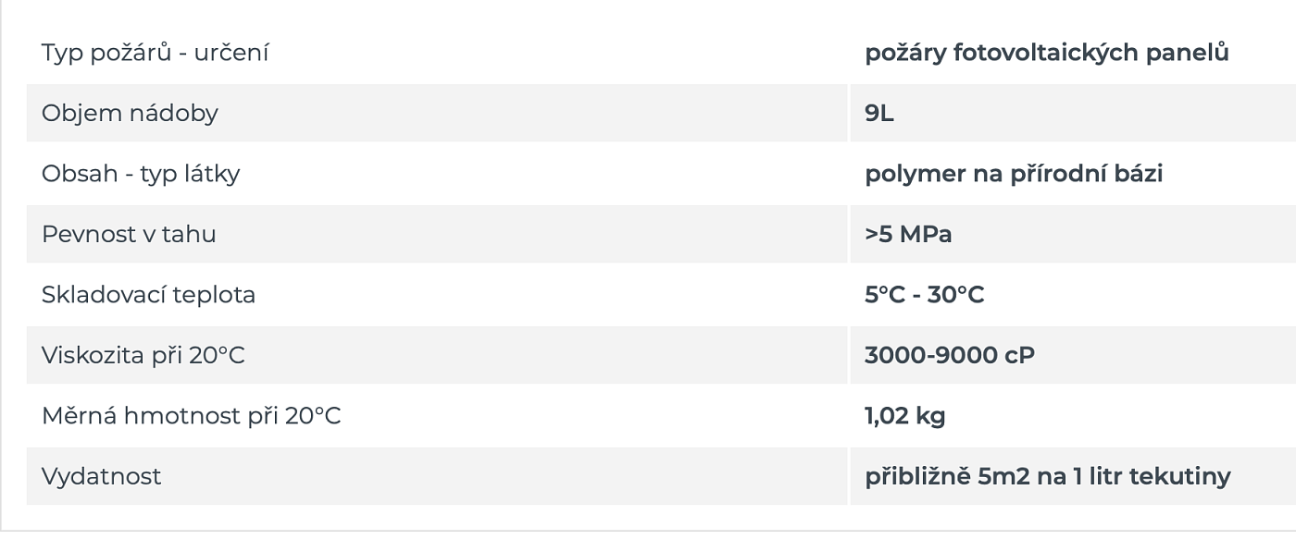Viewport: 1296px width, 539px height.
Task: Click the 'Pevnost v tahu' label
Action: [x=129, y=234]
